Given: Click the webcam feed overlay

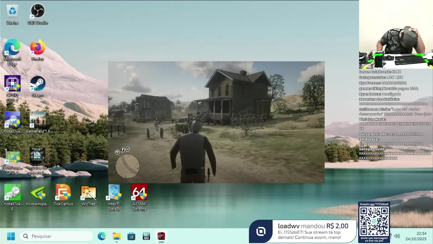Looking at the screenshot, I should (x=396, y=34).
